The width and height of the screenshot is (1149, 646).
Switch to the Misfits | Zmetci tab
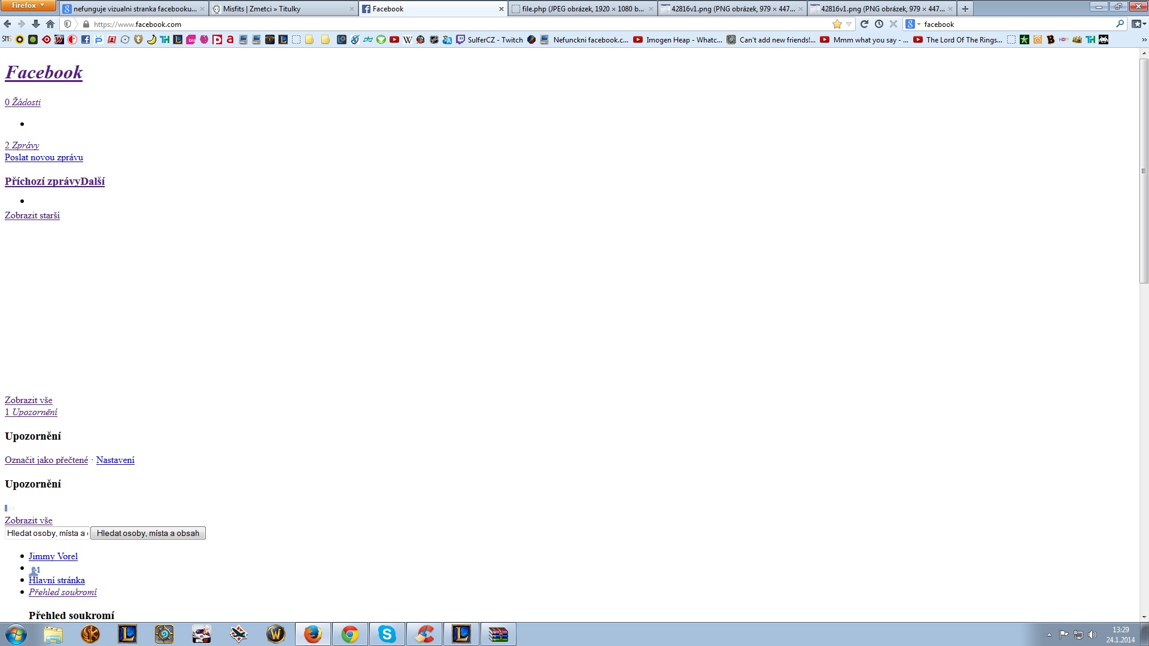coord(283,8)
